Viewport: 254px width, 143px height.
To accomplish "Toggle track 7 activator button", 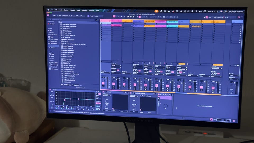I will (114, 84).
